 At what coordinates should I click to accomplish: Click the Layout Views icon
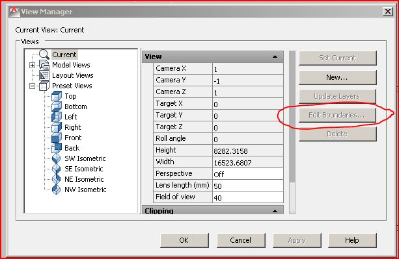44,75
